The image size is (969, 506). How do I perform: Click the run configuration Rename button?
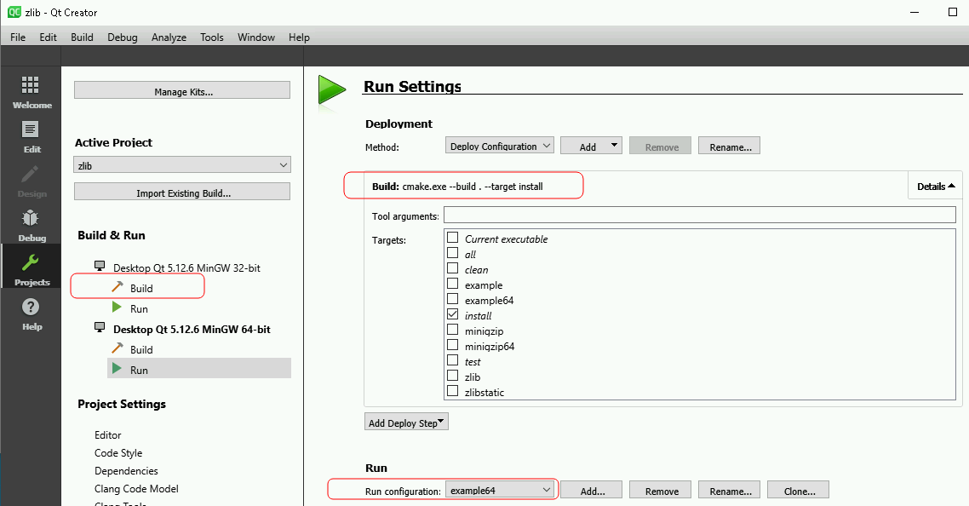click(729, 490)
